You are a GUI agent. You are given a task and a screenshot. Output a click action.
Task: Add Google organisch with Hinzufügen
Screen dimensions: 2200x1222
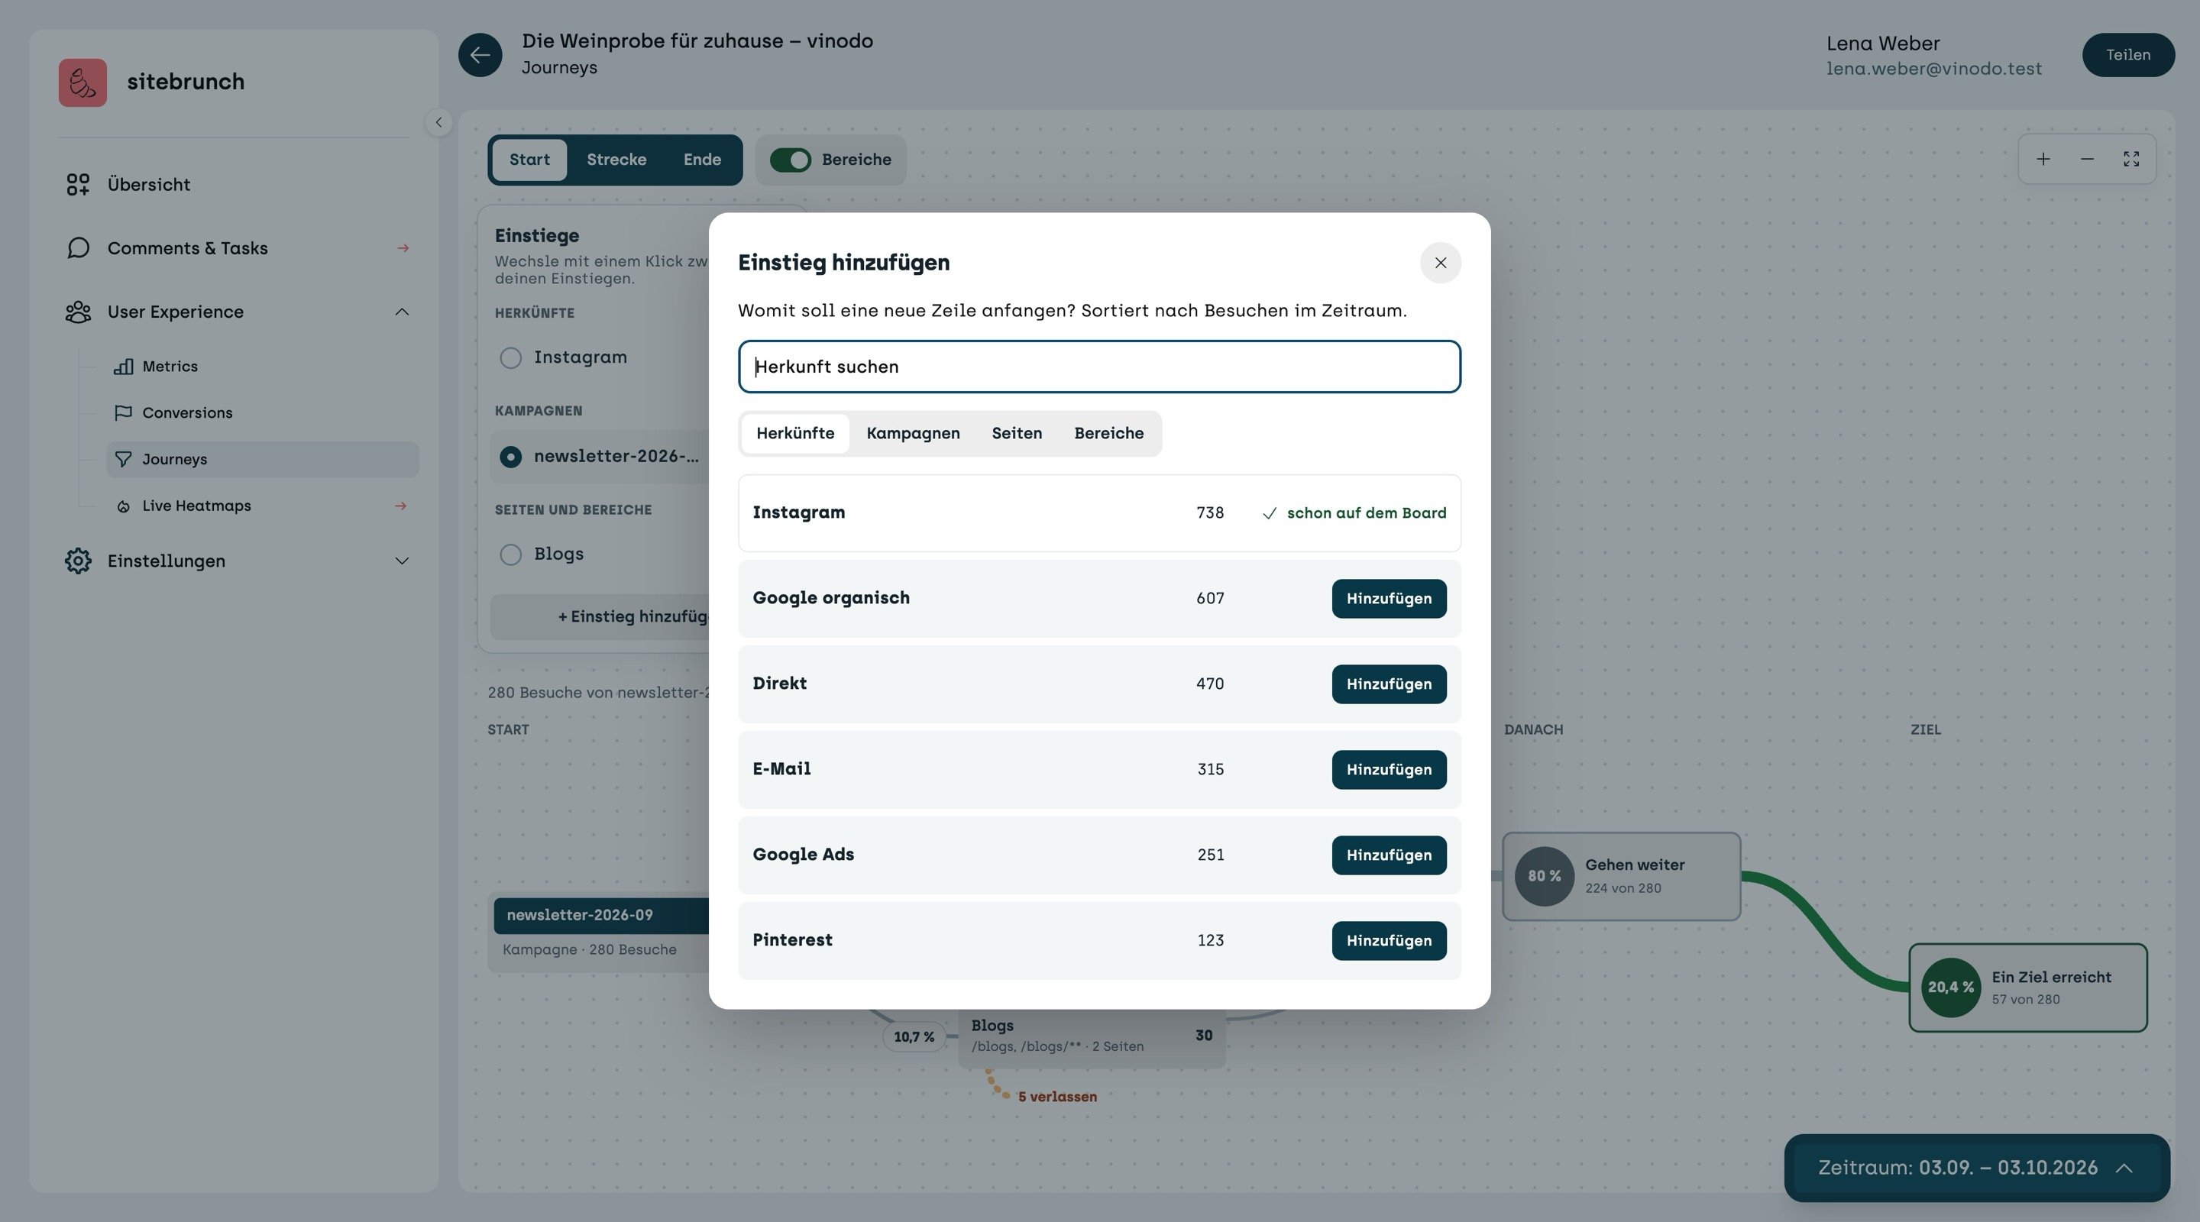[x=1389, y=599]
